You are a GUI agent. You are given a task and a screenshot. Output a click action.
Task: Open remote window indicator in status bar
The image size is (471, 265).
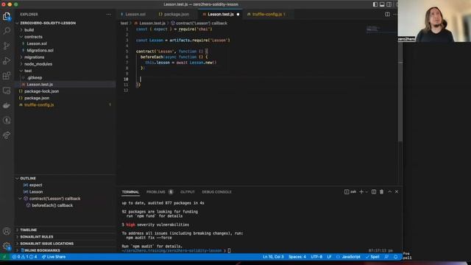[x=4, y=257]
